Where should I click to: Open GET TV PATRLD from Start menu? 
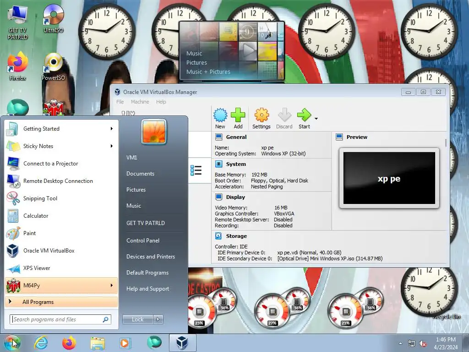(x=145, y=223)
